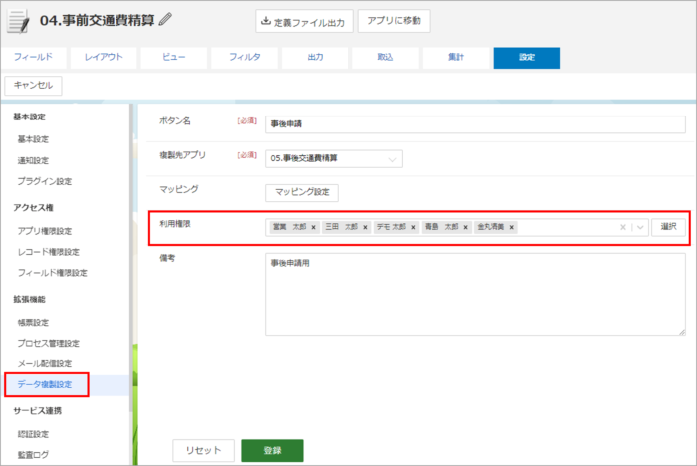This screenshot has width=697, height=466.
Task: Click the 選択 button next to users
Action: coord(668,227)
